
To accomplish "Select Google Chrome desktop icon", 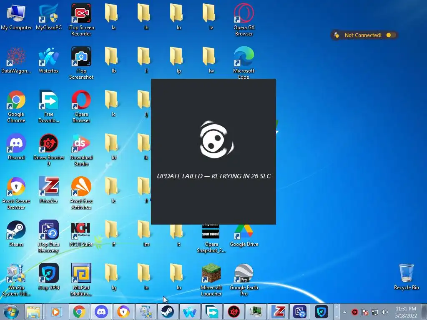I will pyautogui.click(x=16, y=106).
